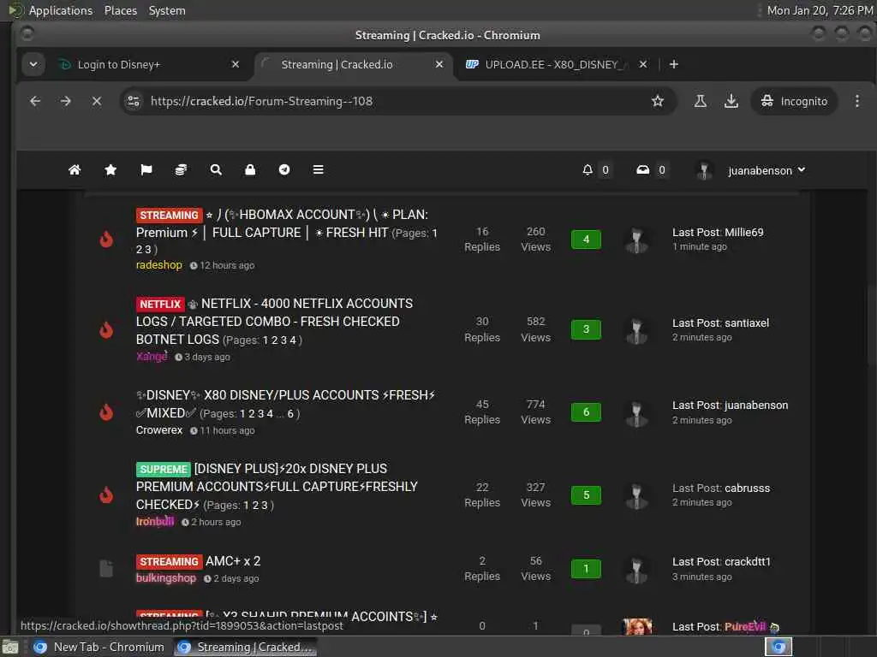View author Ironbull profile

(155, 521)
